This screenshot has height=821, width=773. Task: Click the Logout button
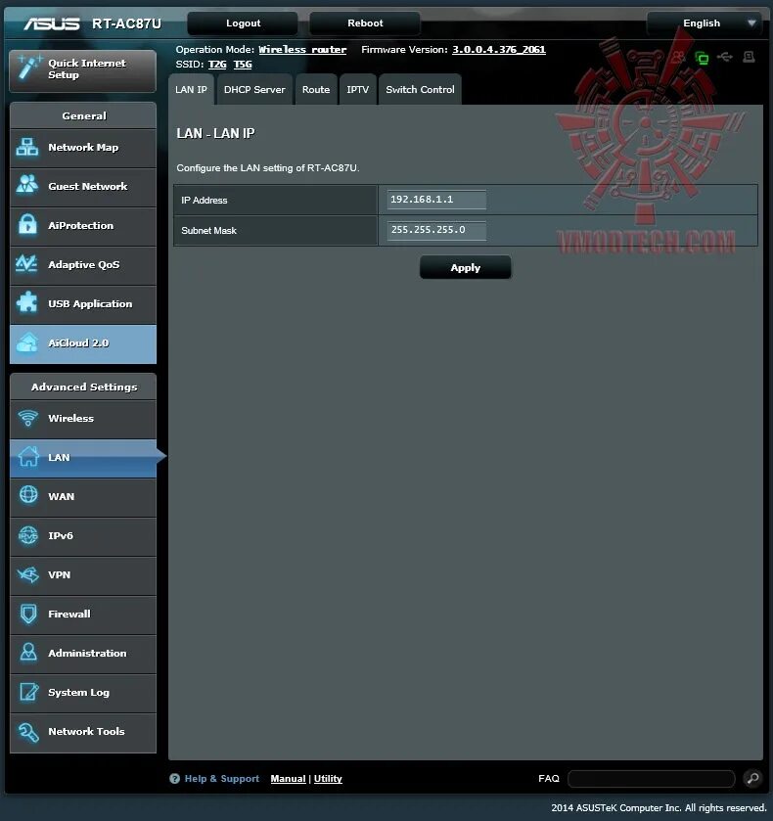click(243, 23)
